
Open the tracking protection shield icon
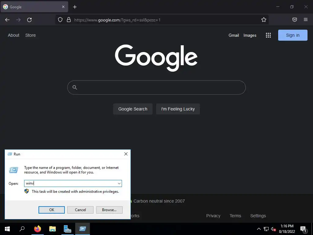coord(60,20)
